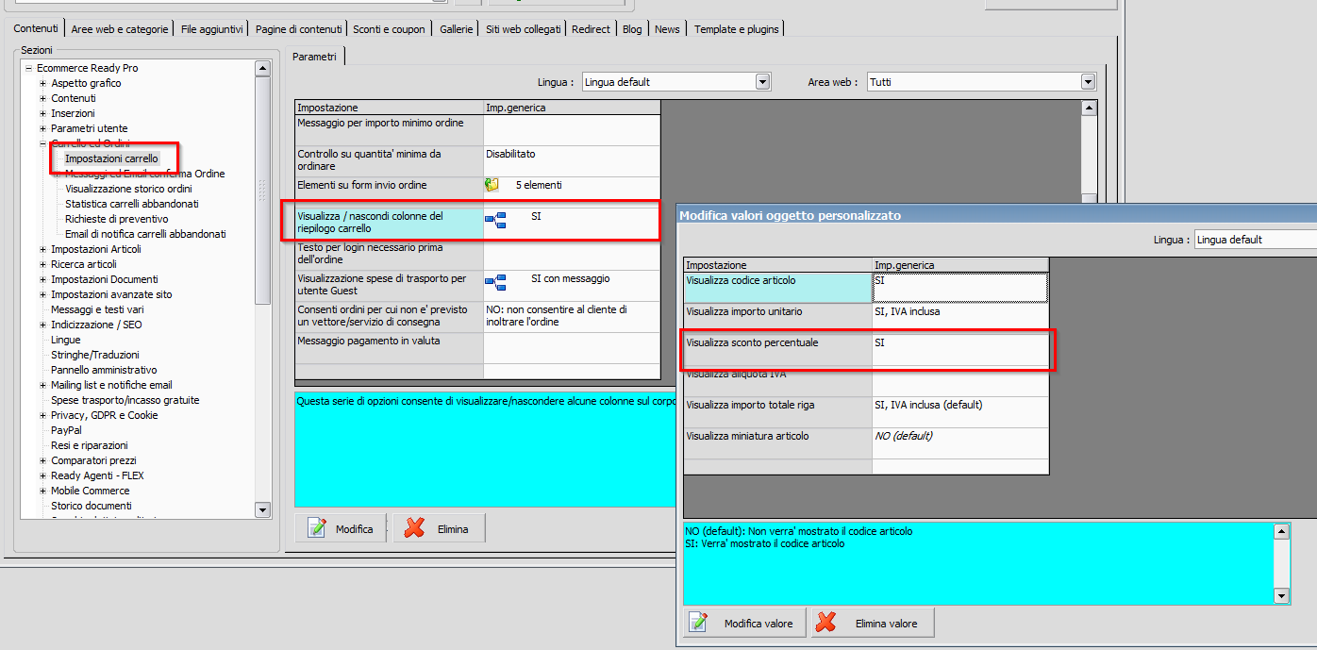Expand the Privacy, GDPR e Cookie node

[42, 415]
